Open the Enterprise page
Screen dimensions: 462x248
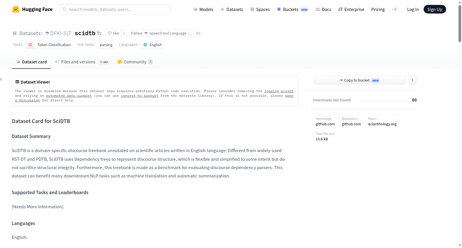(x=351, y=9)
